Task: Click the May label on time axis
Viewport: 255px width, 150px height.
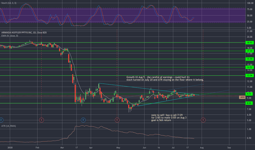Action: 118,148
